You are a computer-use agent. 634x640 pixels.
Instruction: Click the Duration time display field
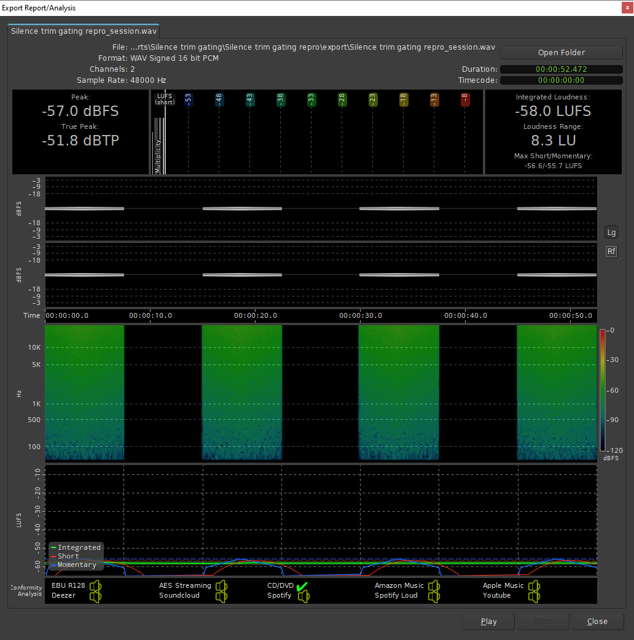point(561,69)
